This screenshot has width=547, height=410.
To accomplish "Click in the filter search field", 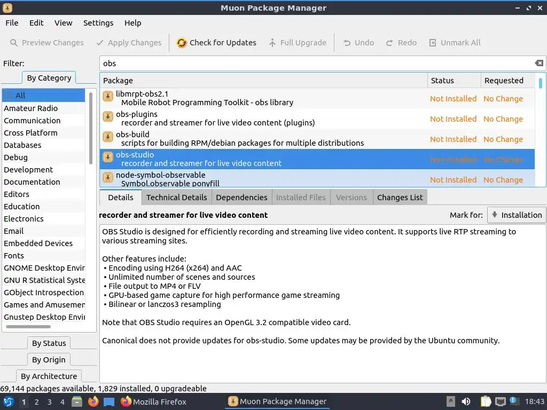I will [317, 64].
